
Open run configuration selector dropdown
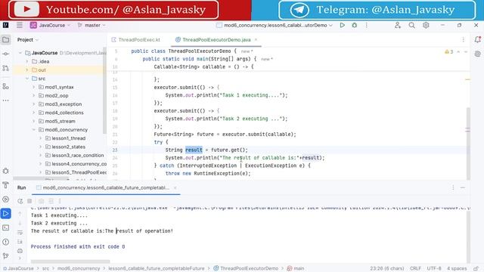(274, 25)
